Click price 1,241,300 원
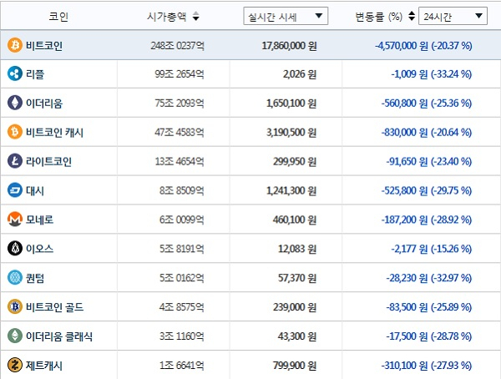Image resolution: width=501 pixels, height=379 pixels. [x=291, y=191]
